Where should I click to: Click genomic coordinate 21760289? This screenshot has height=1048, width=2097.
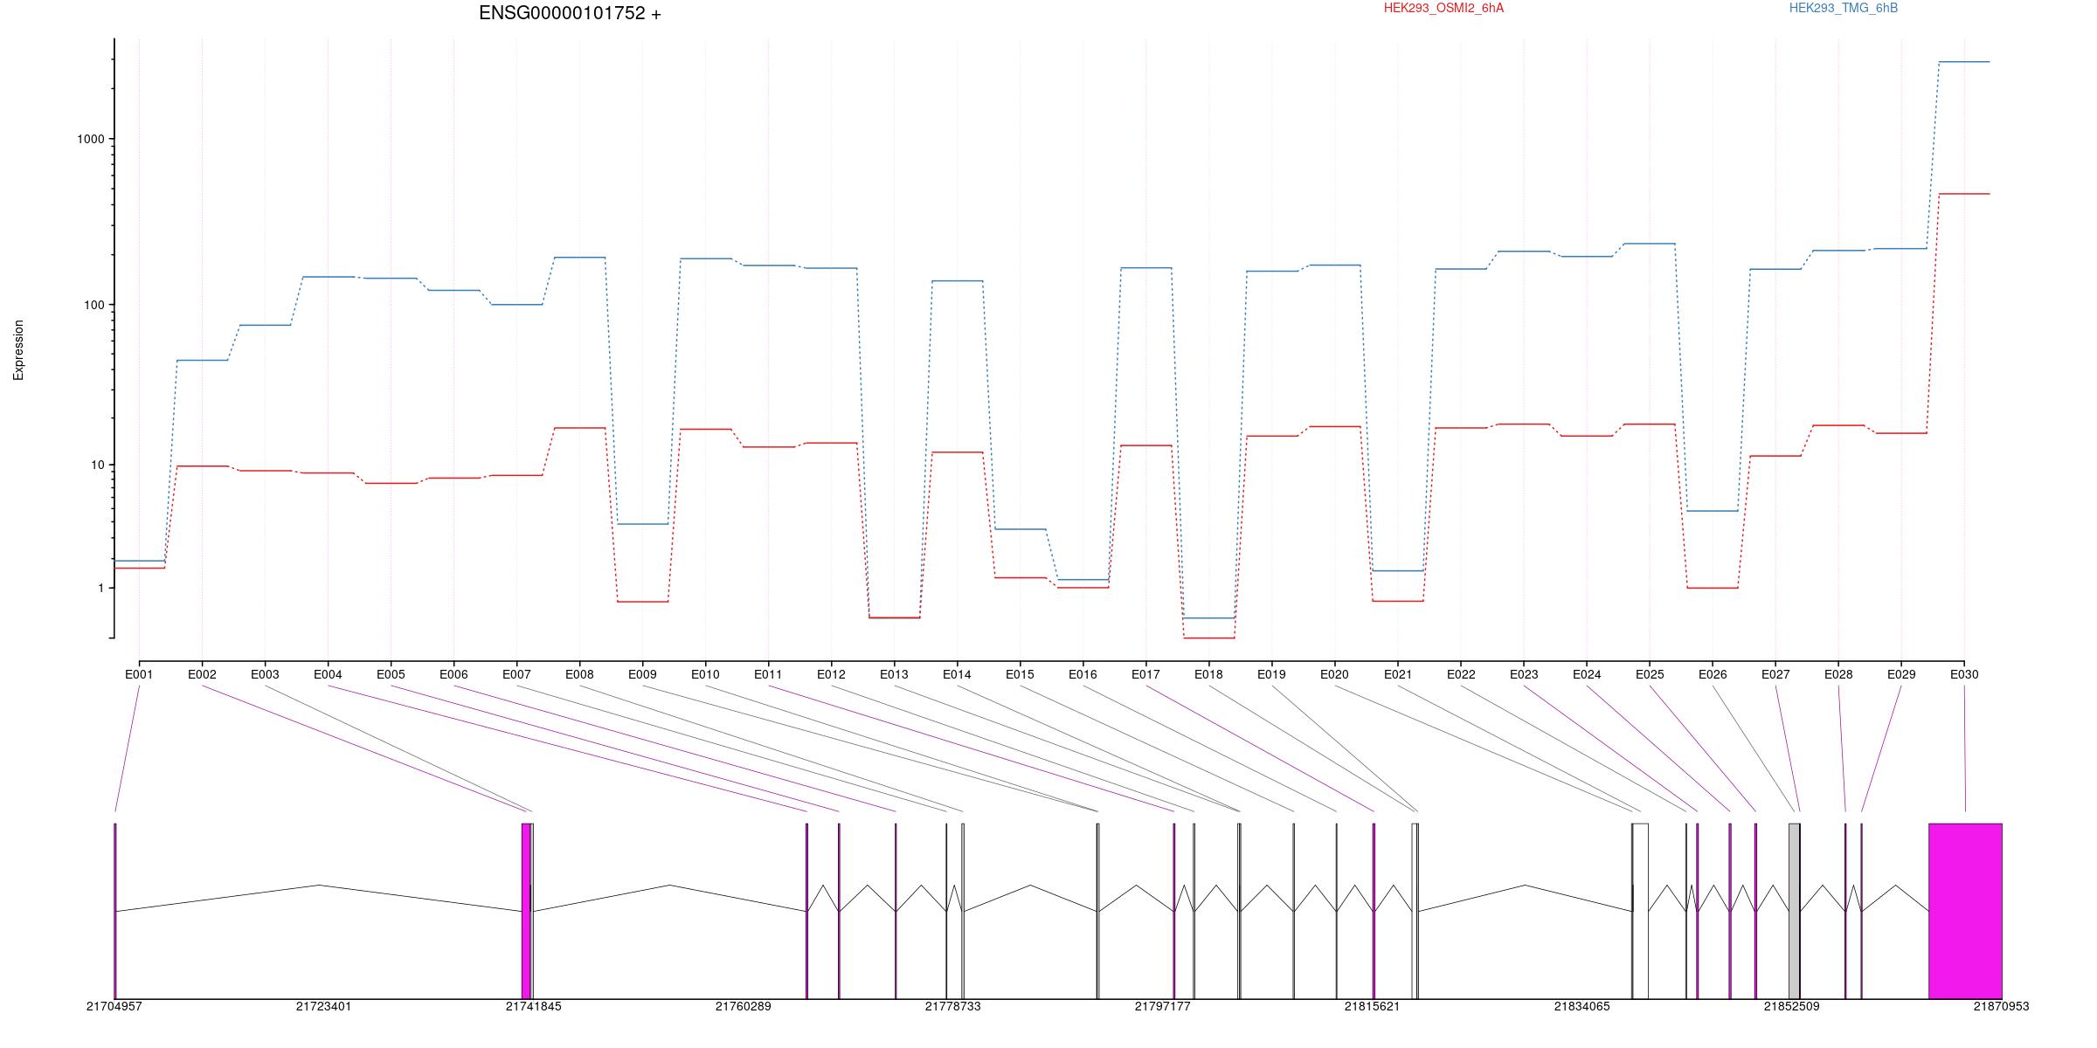(743, 1006)
